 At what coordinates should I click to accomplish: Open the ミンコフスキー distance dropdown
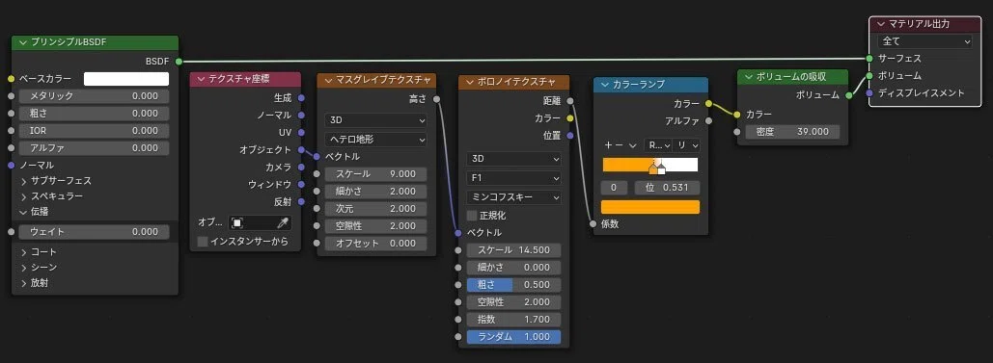pyautogui.click(x=513, y=196)
